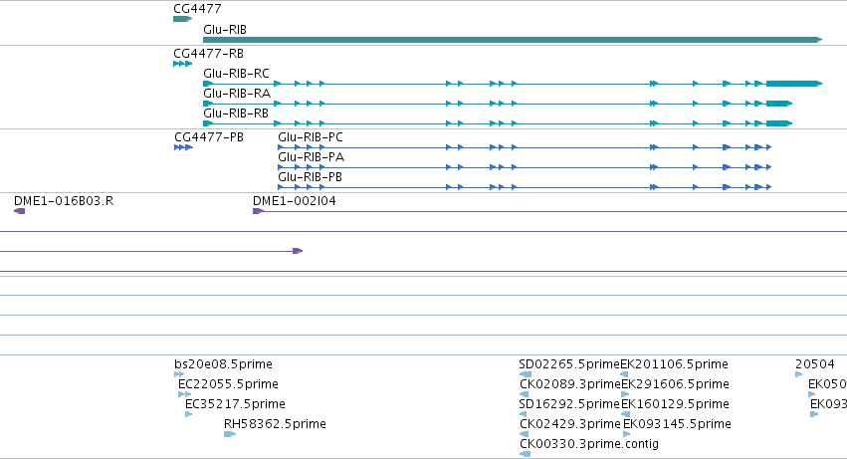The height and width of the screenshot is (459, 847).
Task: Click the Glu-RIB gene label
Action: (x=225, y=30)
